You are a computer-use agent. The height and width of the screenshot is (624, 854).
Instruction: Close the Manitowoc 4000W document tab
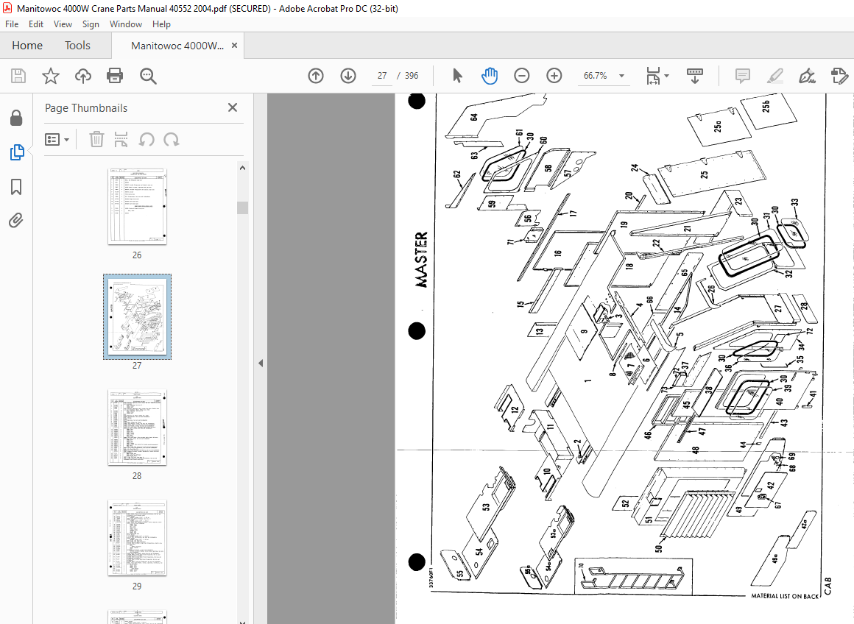coord(234,45)
